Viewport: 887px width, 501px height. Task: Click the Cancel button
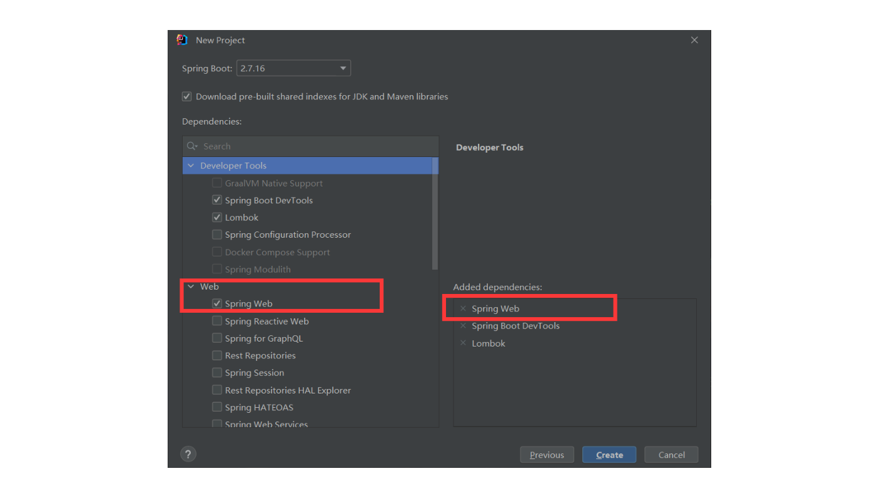pos(671,455)
